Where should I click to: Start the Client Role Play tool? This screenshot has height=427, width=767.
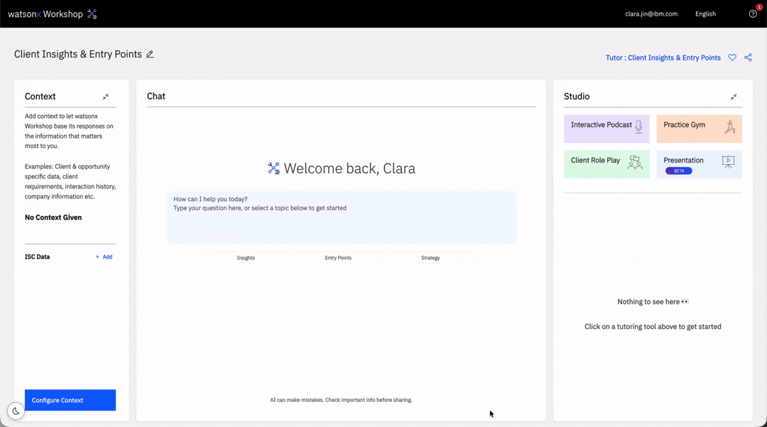606,164
